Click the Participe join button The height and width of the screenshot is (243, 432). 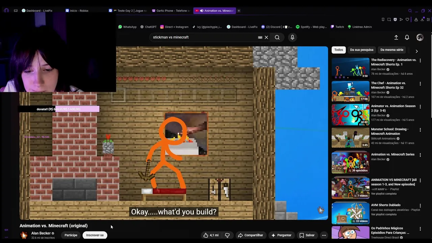[71, 235]
